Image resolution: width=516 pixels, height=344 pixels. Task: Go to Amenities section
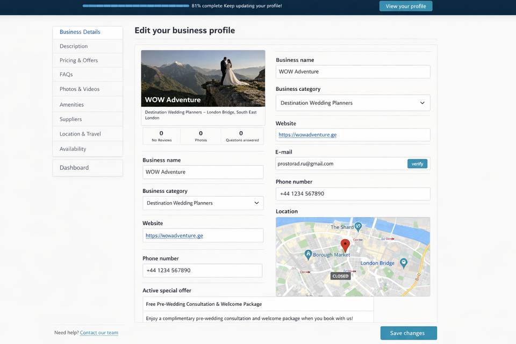click(88, 105)
